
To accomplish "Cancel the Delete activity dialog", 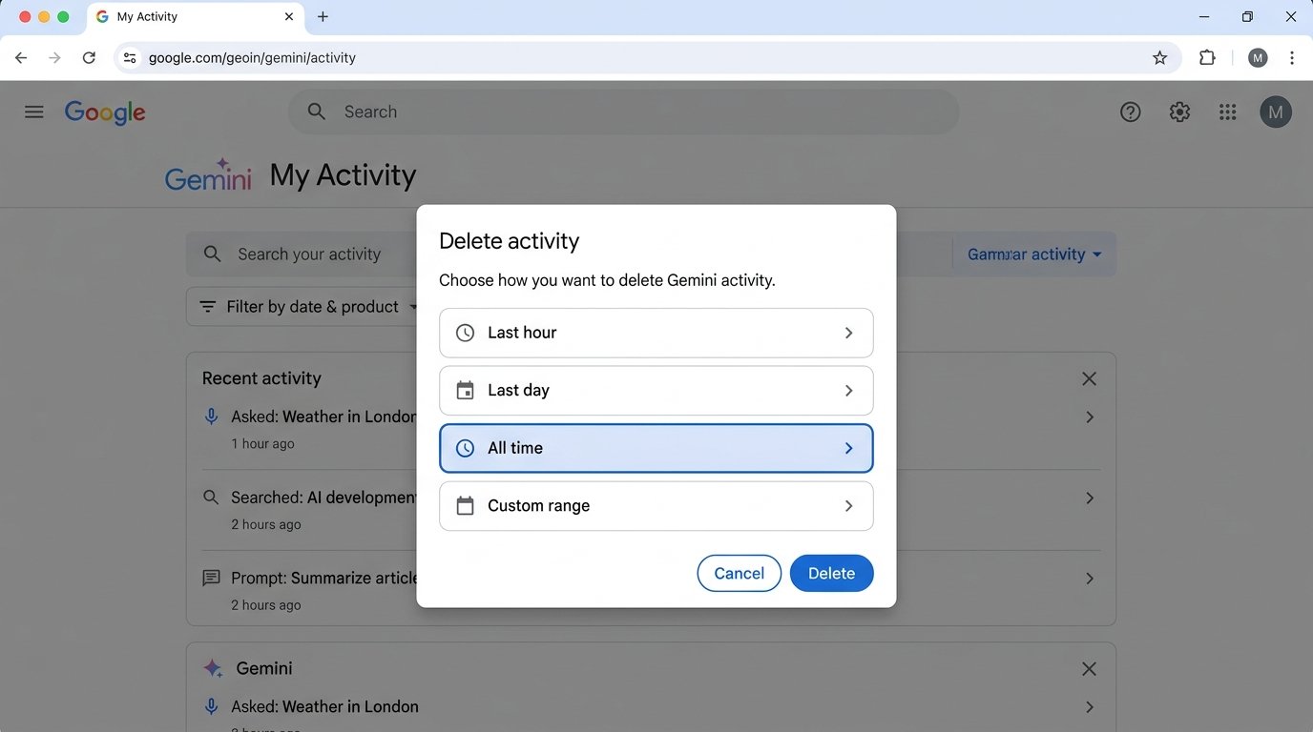I will point(740,573).
